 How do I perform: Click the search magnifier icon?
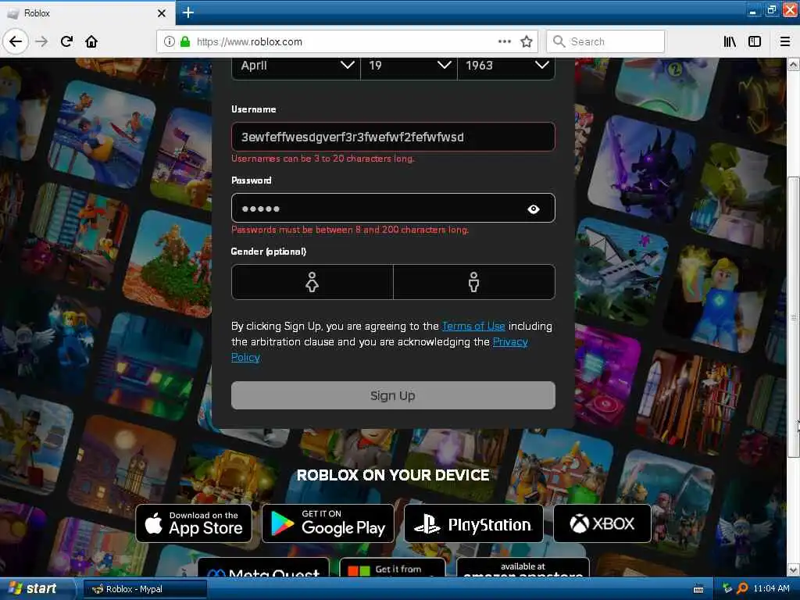tap(559, 41)
